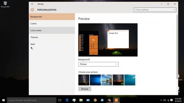Open the Start settings page

coord(52,44)
